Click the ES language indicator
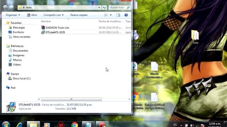 click(175, 125)
